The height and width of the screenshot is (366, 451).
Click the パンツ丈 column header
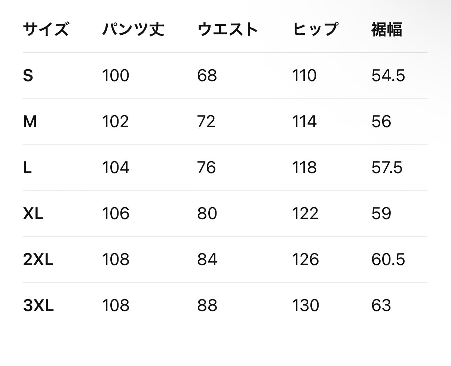[133, 30]
